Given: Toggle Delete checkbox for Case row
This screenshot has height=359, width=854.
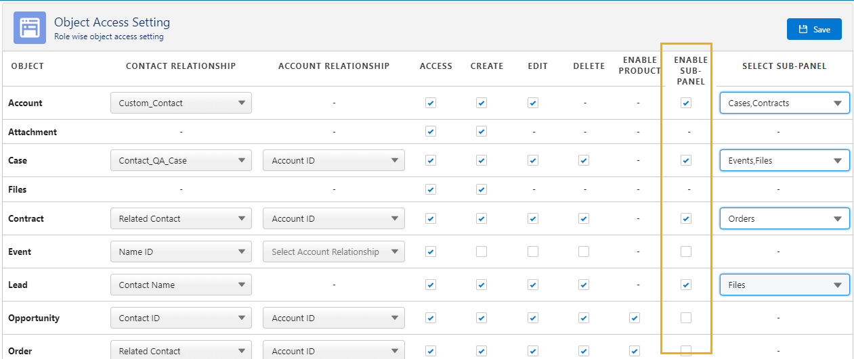Looking at the screenshot, I should point(584,160).
